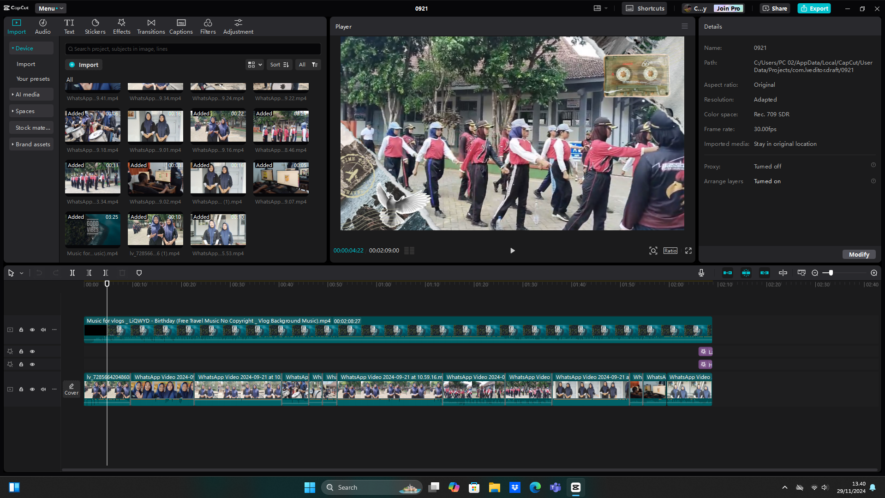This screenshot has width=885, height=498.
Task: Open the Stickers panel
Action: (x=95, y=26)
